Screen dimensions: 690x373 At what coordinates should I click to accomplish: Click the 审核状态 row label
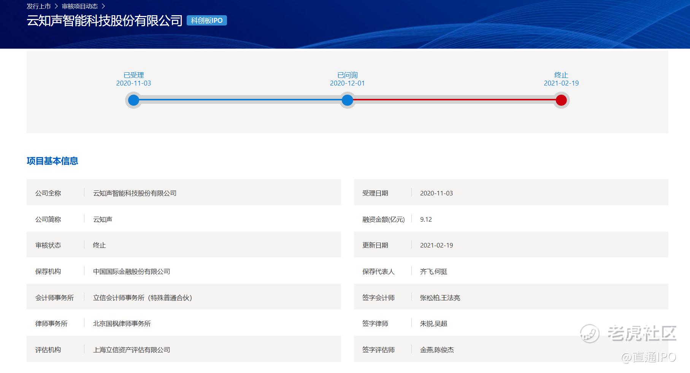(48, 245)
